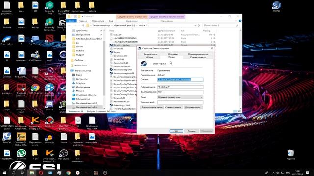Open the Key Manager desktop icon

tap(35, 40)
